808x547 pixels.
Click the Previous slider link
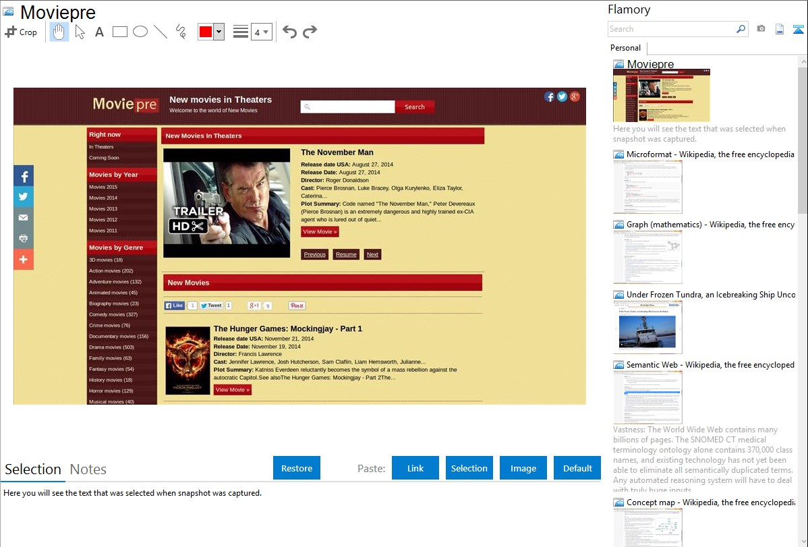tap(314, 254)
